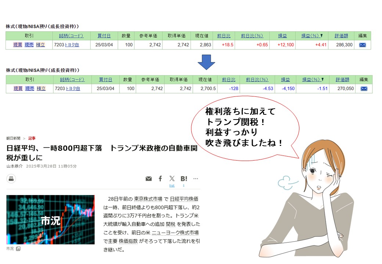Click 損益 header in the +12,100 table
The height and width of the screenshot is (264, 382).
[x=282, y=36]
